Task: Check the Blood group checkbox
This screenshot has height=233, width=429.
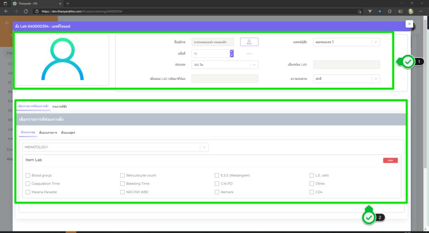Action: [28, 175]
